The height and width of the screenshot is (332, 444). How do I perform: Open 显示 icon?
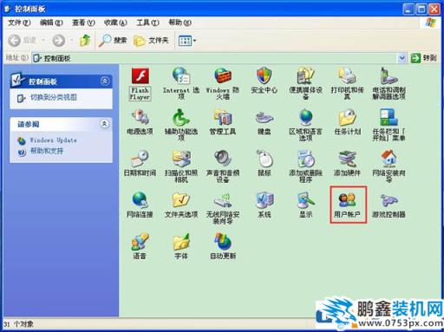[306, 205]
